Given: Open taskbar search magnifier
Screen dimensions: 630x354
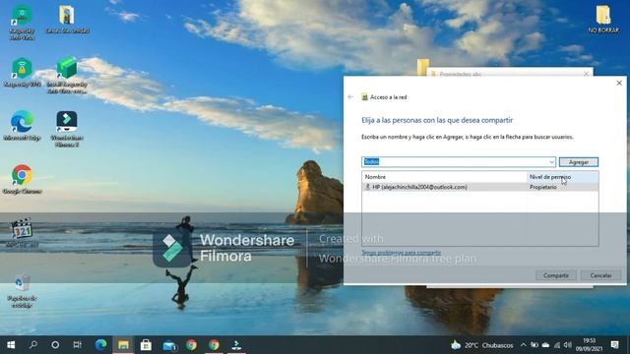Looking at the screenshot, I should pyautogui.click(x=33, y=345).
